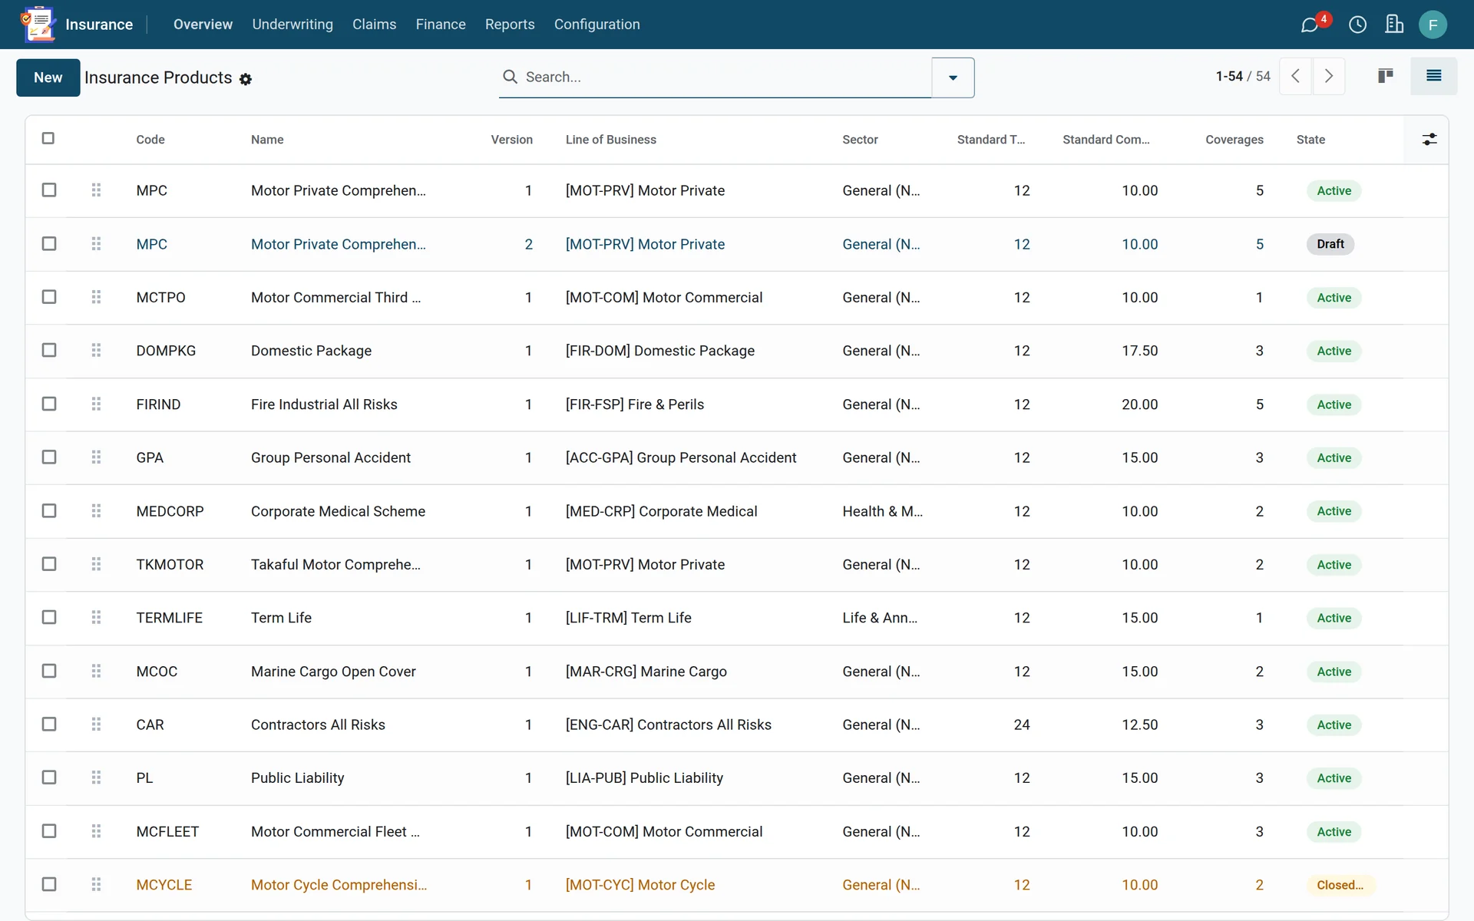Grab the drag handle on the DOMPKG row

96,350
